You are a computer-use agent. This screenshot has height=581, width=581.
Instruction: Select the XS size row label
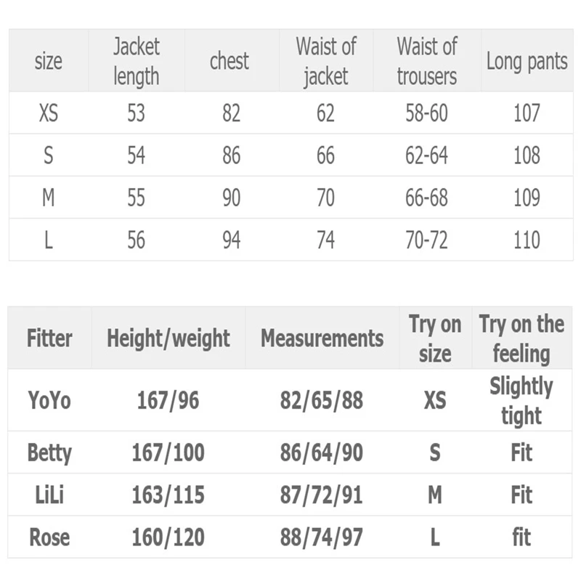click(49, 113)
